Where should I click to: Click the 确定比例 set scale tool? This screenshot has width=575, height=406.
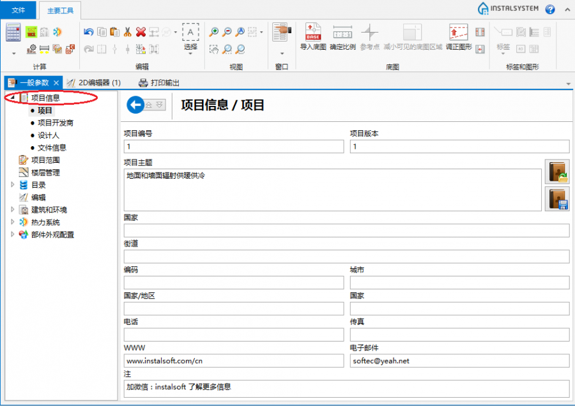(x=342, y=36)
